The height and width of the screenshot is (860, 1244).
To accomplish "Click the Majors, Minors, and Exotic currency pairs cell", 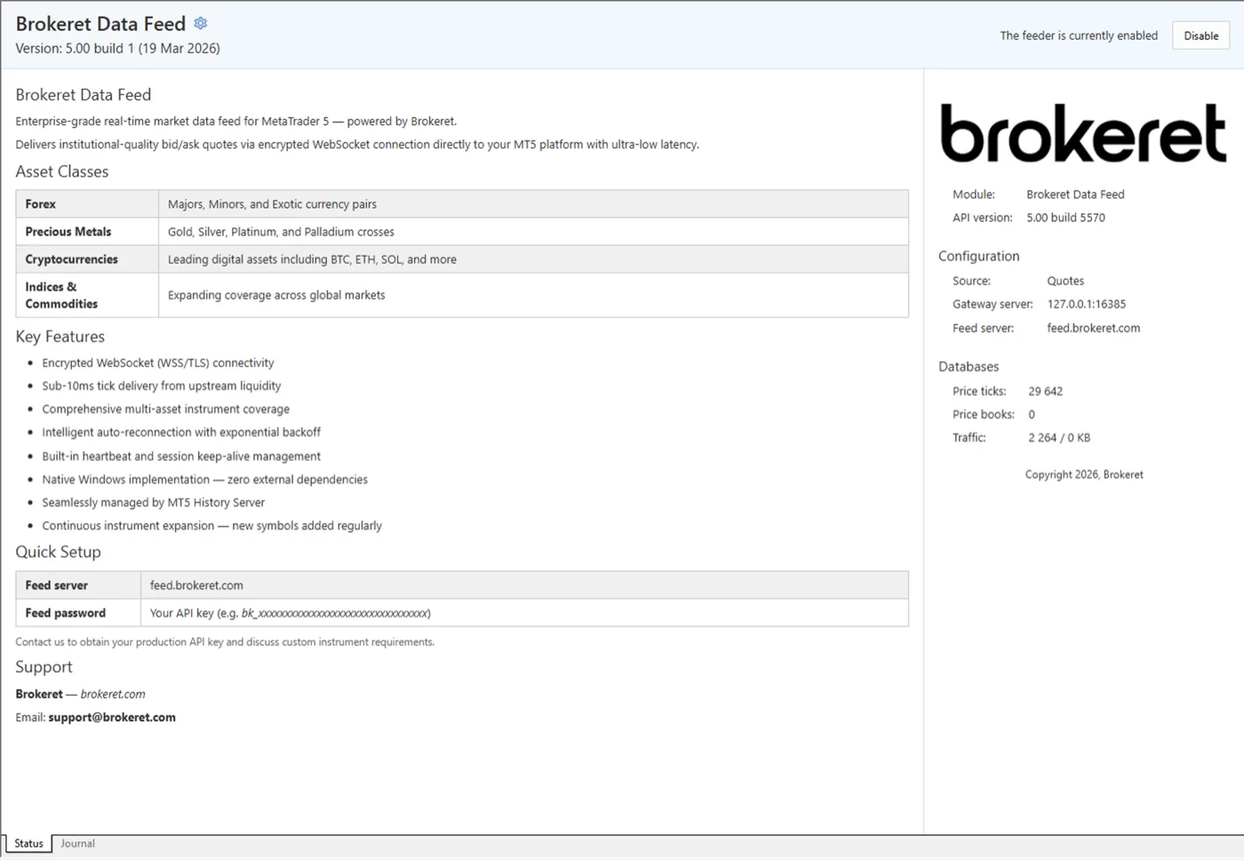I will (x=533, y=204).
